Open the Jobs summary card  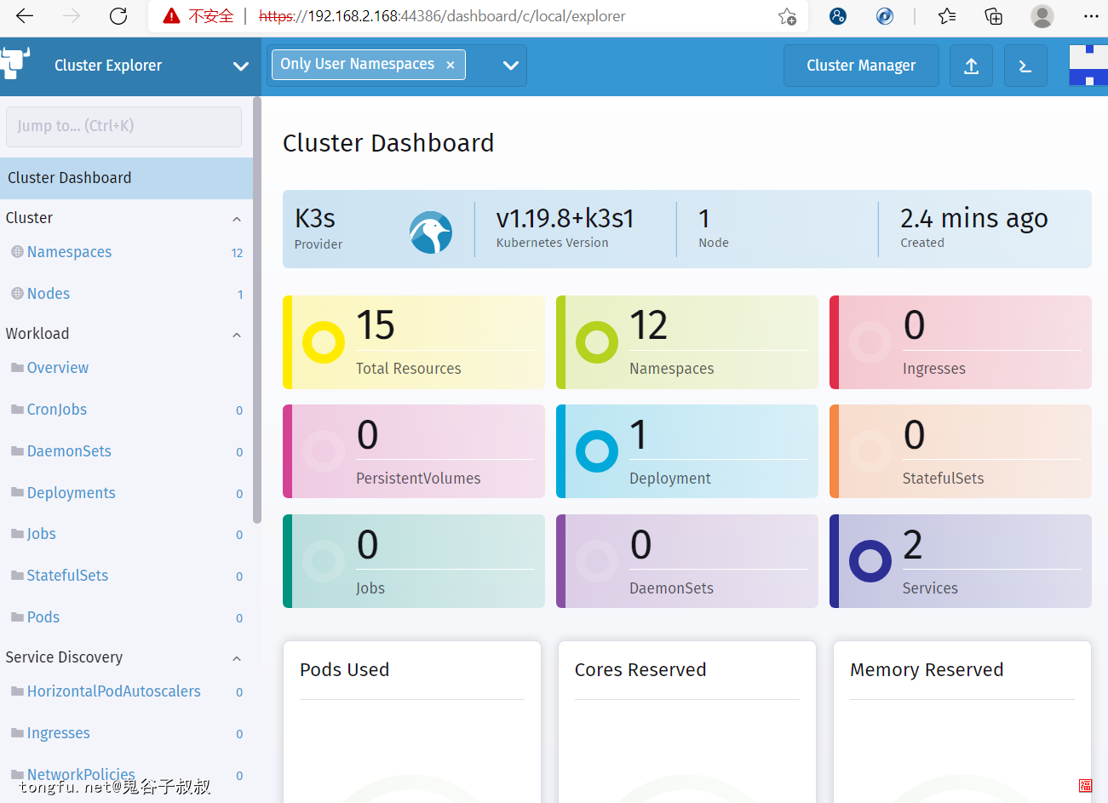413,561
